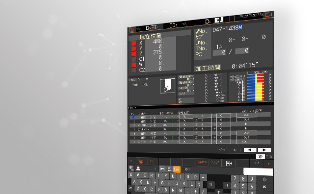Go back softkey menu with left orange arrow
314x194 pixels.
point(131,161)
